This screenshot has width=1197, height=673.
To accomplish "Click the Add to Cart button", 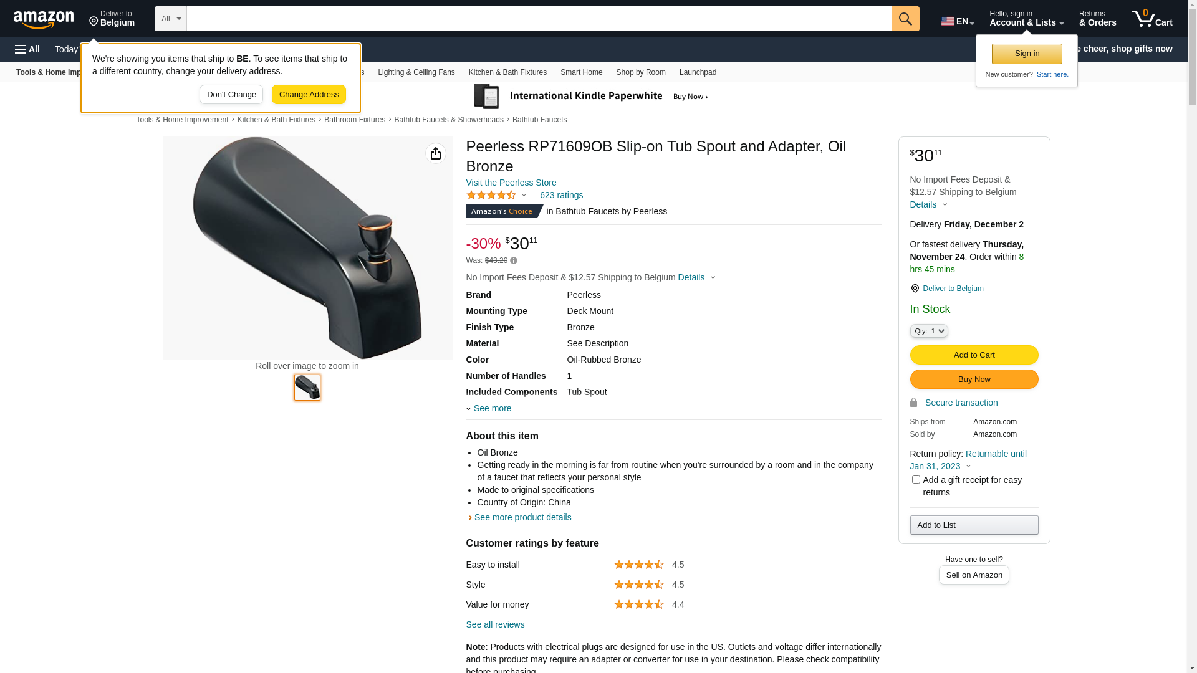I will tap(974, 355).
